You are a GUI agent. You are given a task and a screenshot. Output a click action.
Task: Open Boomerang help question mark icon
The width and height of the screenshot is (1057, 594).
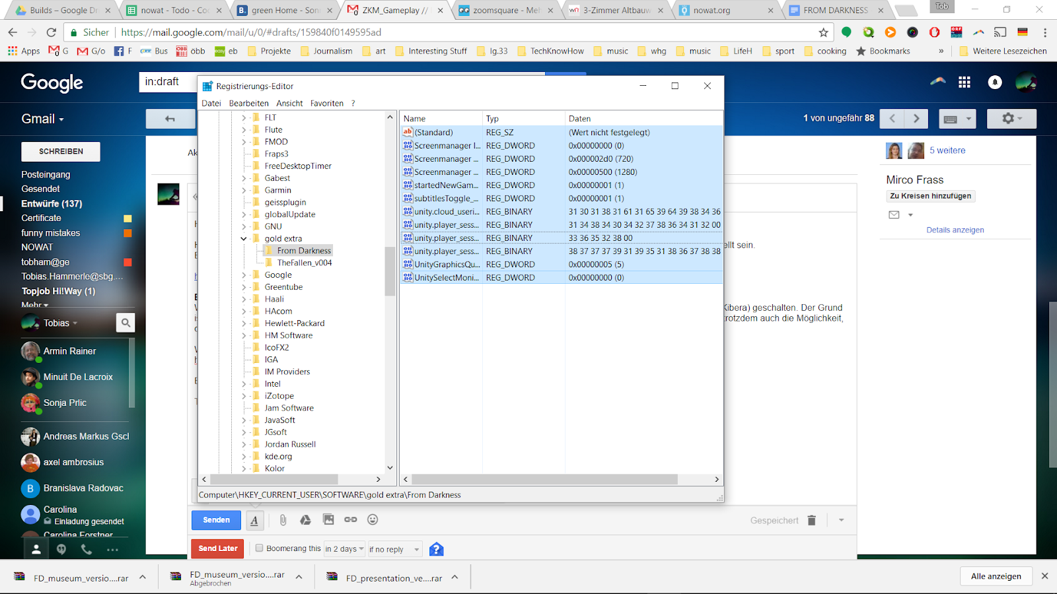click(x=436, y=549)
